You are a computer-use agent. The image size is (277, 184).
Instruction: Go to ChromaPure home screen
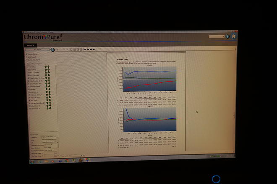tap(233, 36)
